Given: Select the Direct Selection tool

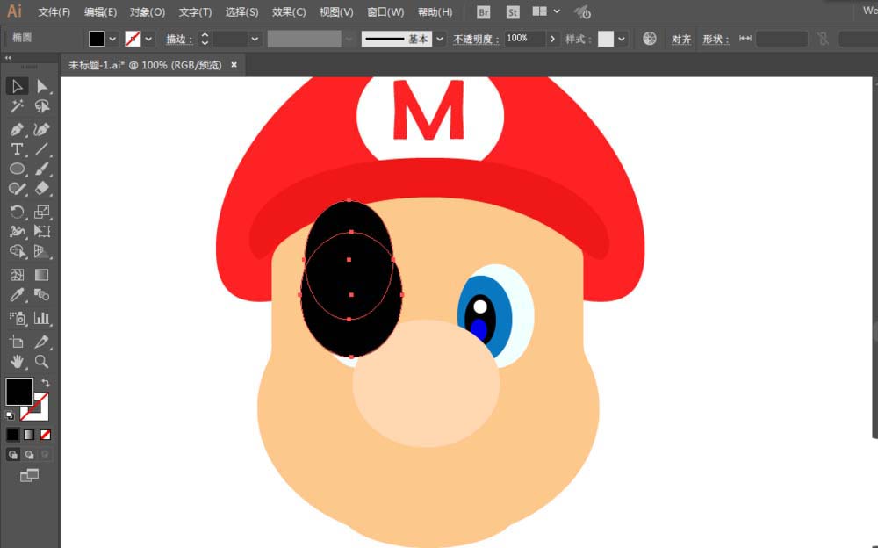Looking at the screenshot, I should [x=42, y=86].
